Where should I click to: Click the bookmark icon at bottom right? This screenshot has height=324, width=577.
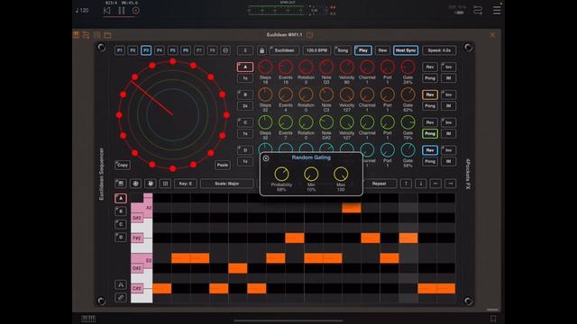[493, 319]
